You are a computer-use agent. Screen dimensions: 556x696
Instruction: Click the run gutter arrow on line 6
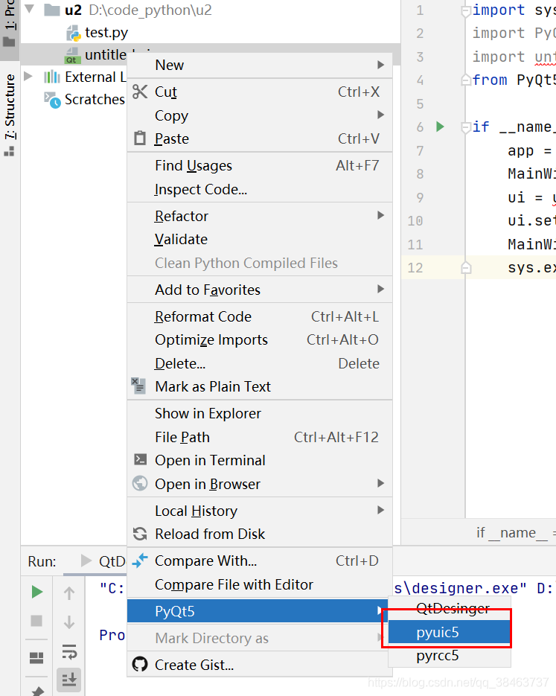coord(440,127)
